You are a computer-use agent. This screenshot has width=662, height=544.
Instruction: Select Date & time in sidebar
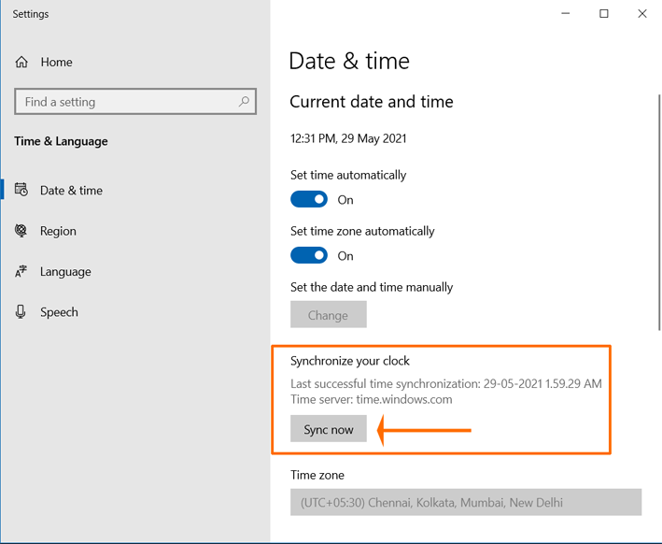click(x=71, y=190)
